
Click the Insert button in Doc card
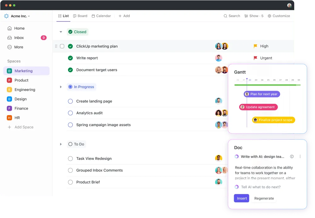coord(241,198)
